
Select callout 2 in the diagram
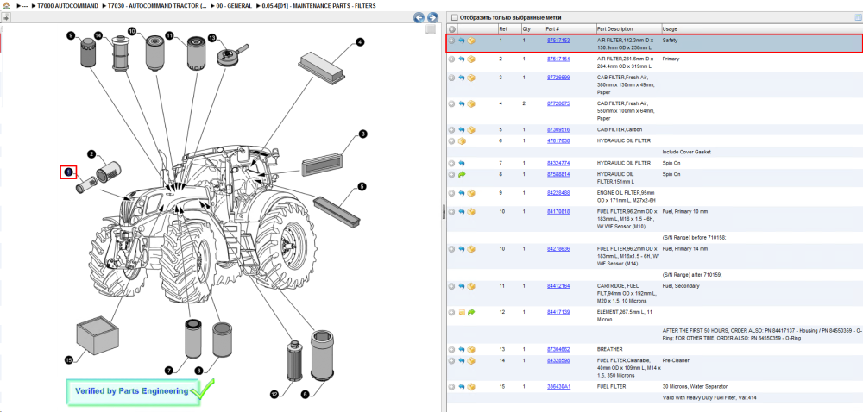pyautogui.click(x=92, y=154)
